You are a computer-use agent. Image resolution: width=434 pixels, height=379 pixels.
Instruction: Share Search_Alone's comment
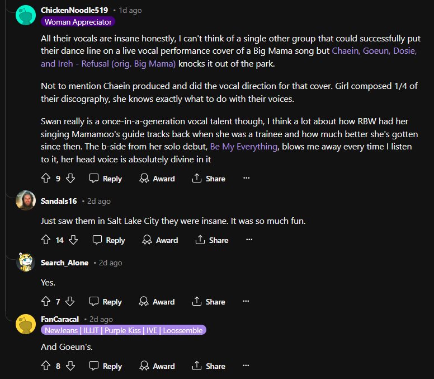[x=209, y=302]
